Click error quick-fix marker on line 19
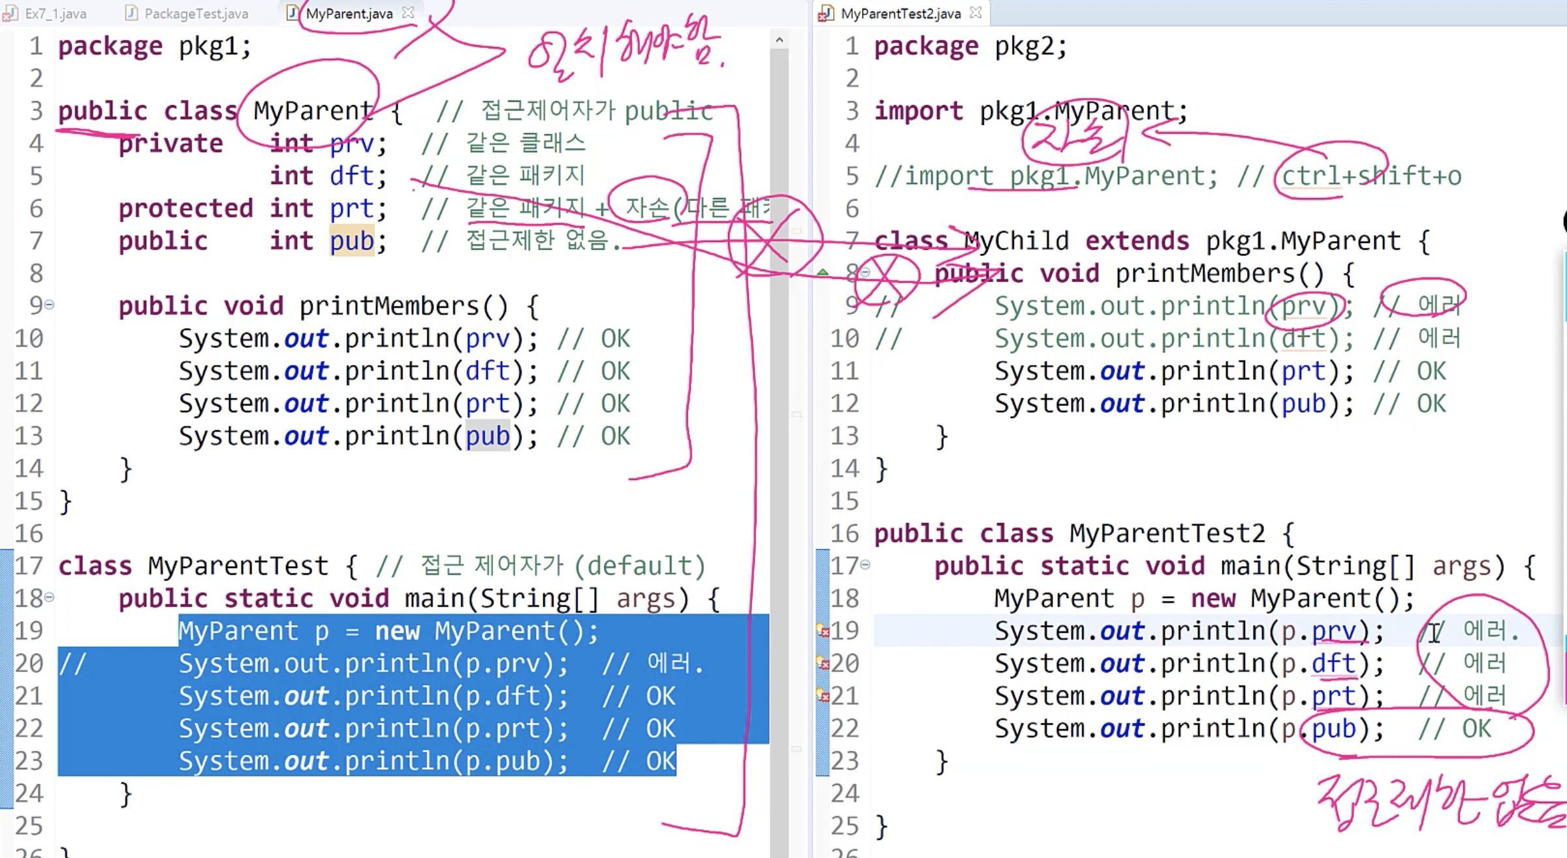The height and width of the screenshot is (858, 1567). (822, 631)
